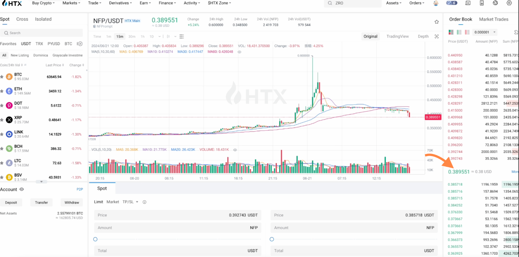Image resolution: width=519 pixels, height=257 pixels.
Task: Click bid price 0.385718 in order book
Action: click(x=455, y=184)
